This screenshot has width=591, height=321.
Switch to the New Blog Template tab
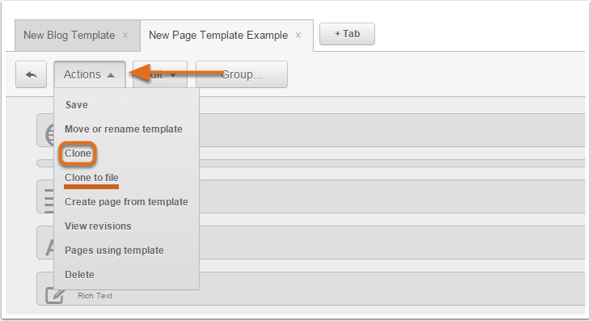[70, 36]
